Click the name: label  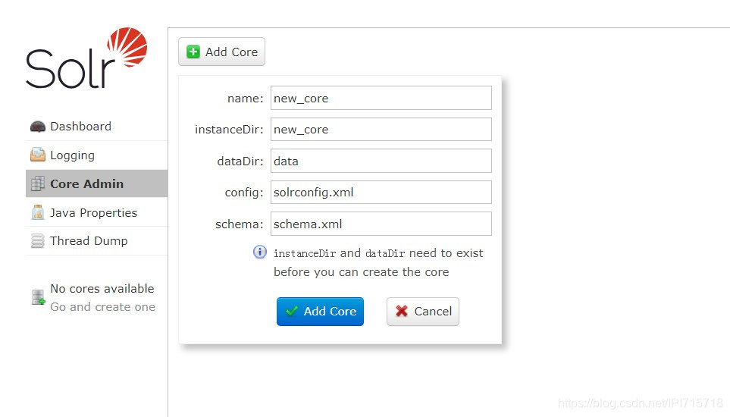[x=246, y=99]
